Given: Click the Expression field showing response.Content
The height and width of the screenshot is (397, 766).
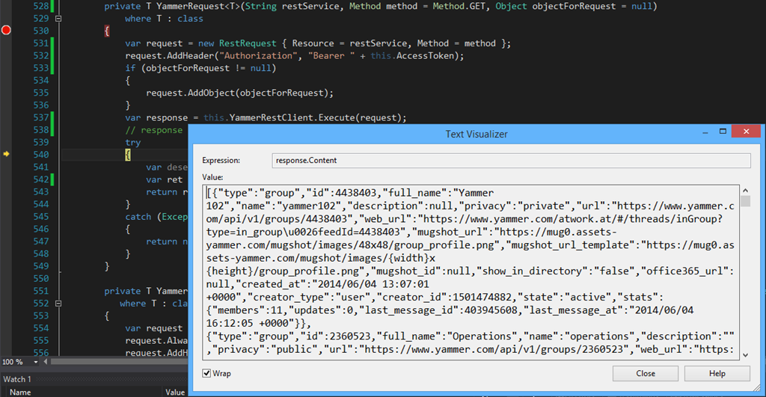Looking at the screenshot, I should (511, 161).
